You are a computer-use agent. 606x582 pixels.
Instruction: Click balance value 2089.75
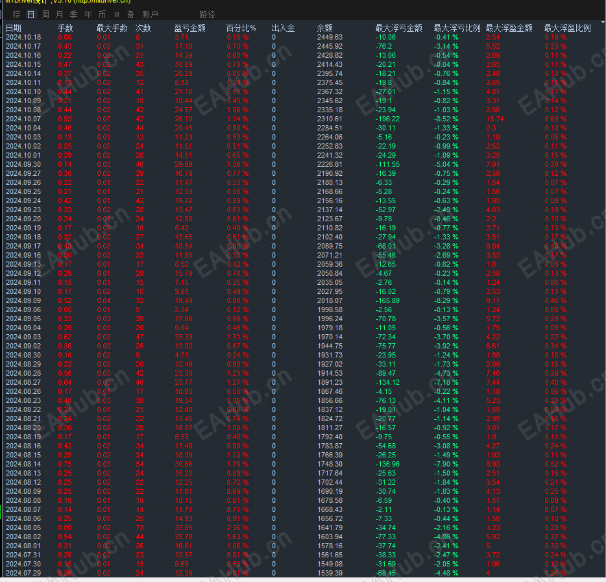point(330,246)
